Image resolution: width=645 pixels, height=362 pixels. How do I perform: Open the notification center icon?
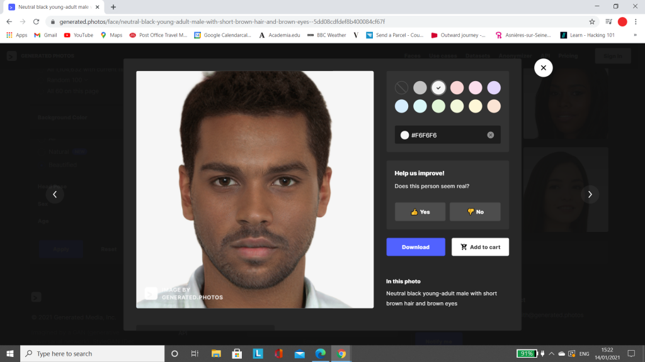tap(631, 353)
